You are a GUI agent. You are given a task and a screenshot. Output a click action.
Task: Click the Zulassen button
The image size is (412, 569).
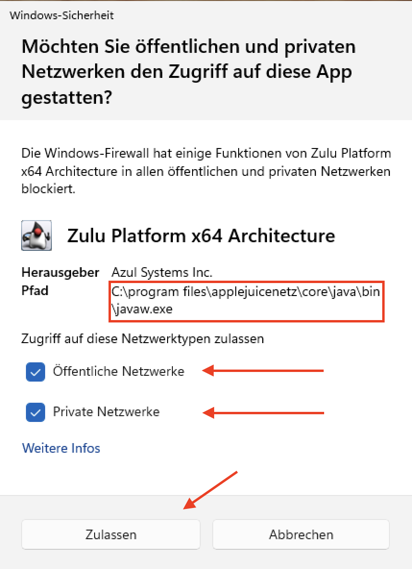point(111,534)
